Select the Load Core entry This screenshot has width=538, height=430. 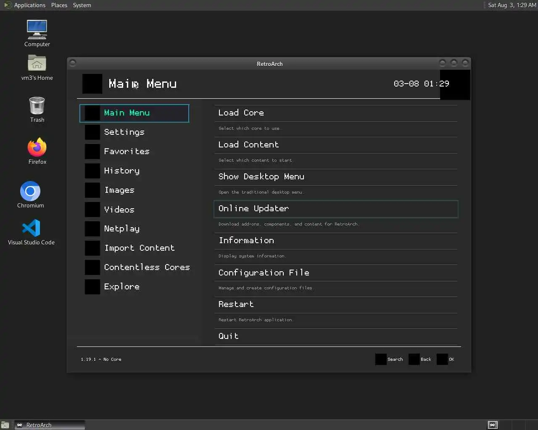click(x=336, y=113)
